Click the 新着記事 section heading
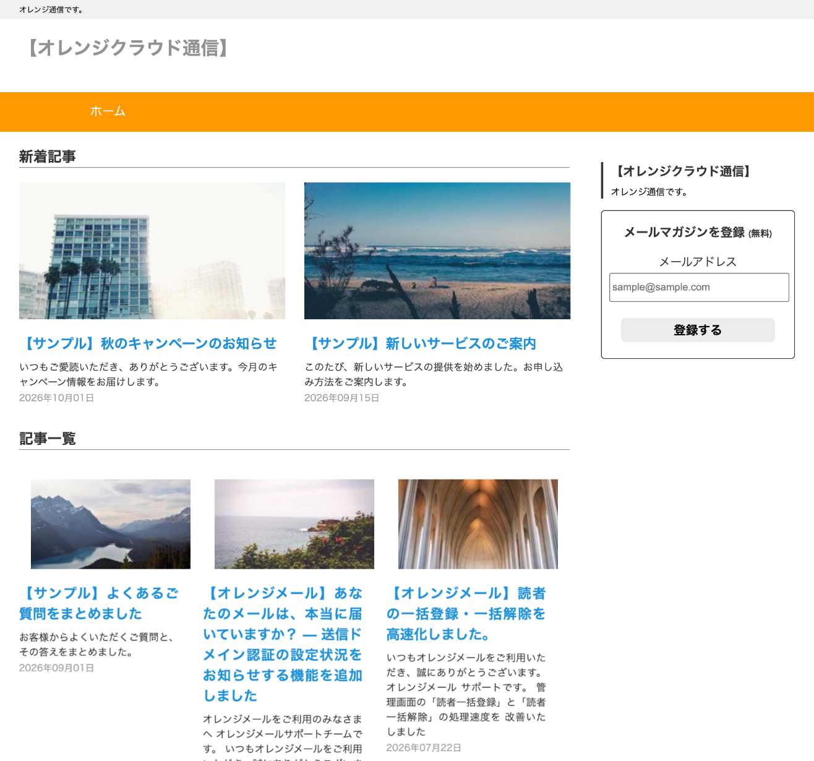 pos(48,157)
